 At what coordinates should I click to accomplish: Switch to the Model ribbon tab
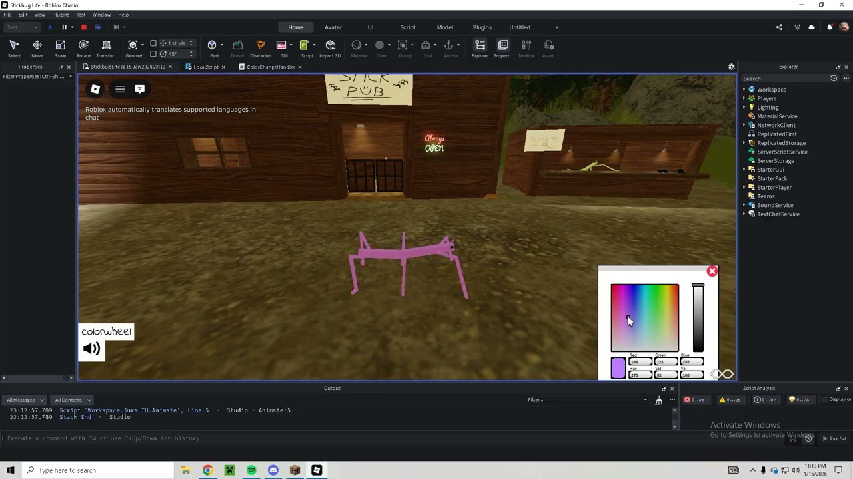445,27
